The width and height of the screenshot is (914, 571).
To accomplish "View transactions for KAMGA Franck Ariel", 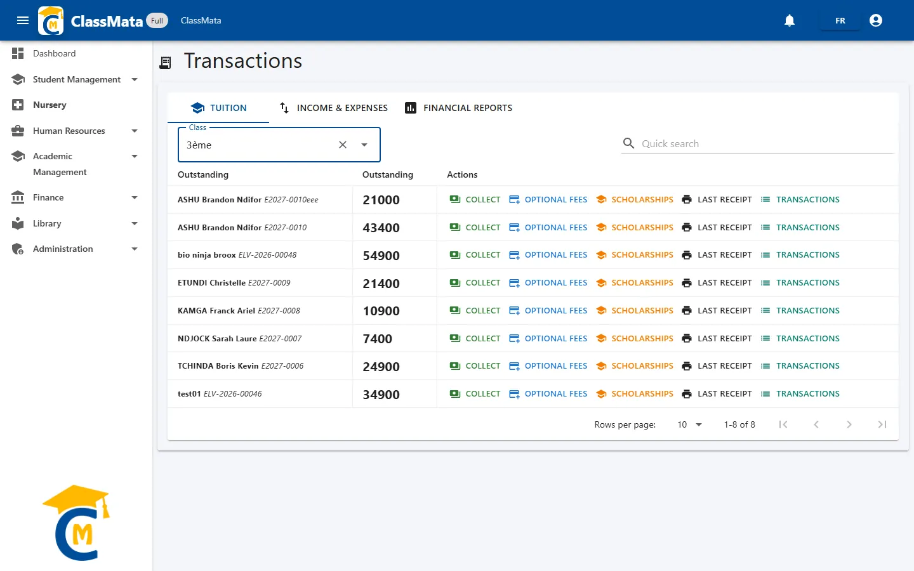I will point(800,310).
